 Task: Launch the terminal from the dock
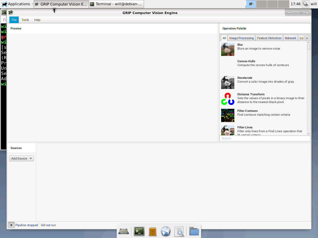tap(139, 231)
